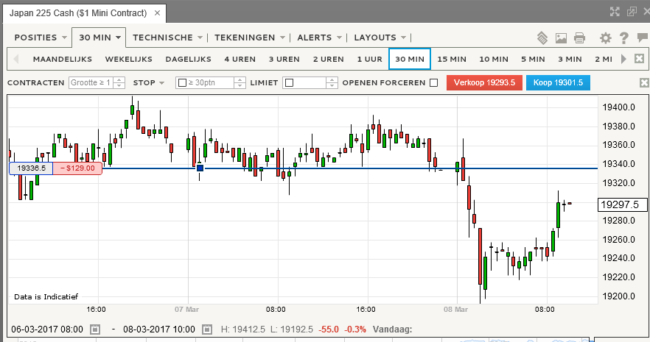This screenshot has width=650, height=342.
Task: Pop out chart into new window
Action: click(632, 12)
